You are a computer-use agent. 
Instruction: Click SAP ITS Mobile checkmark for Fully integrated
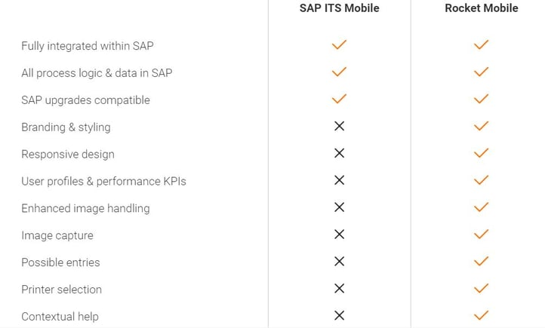pos(339,45)
